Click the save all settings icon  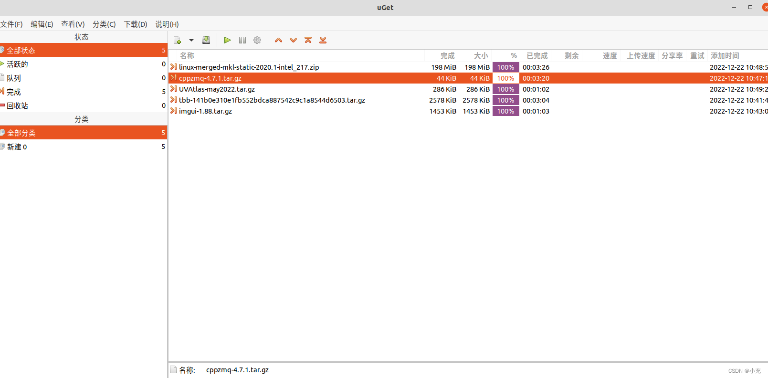[206, 40]
